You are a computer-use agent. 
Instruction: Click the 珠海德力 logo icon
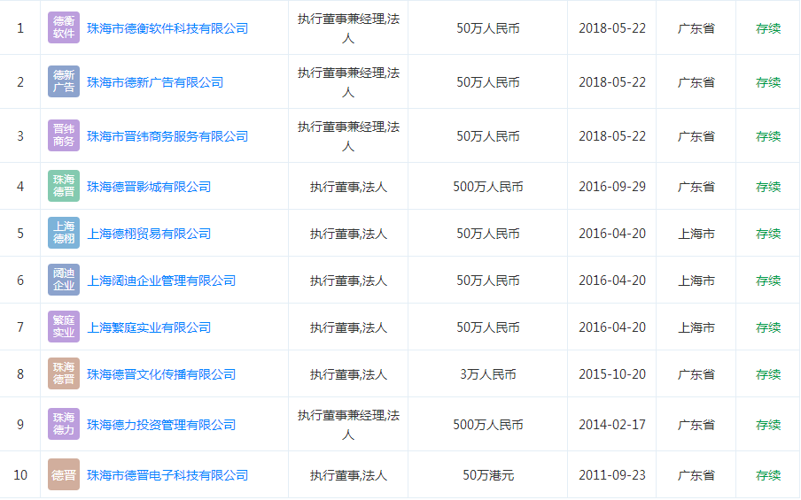pyautogui.click(x=64, y=425)
